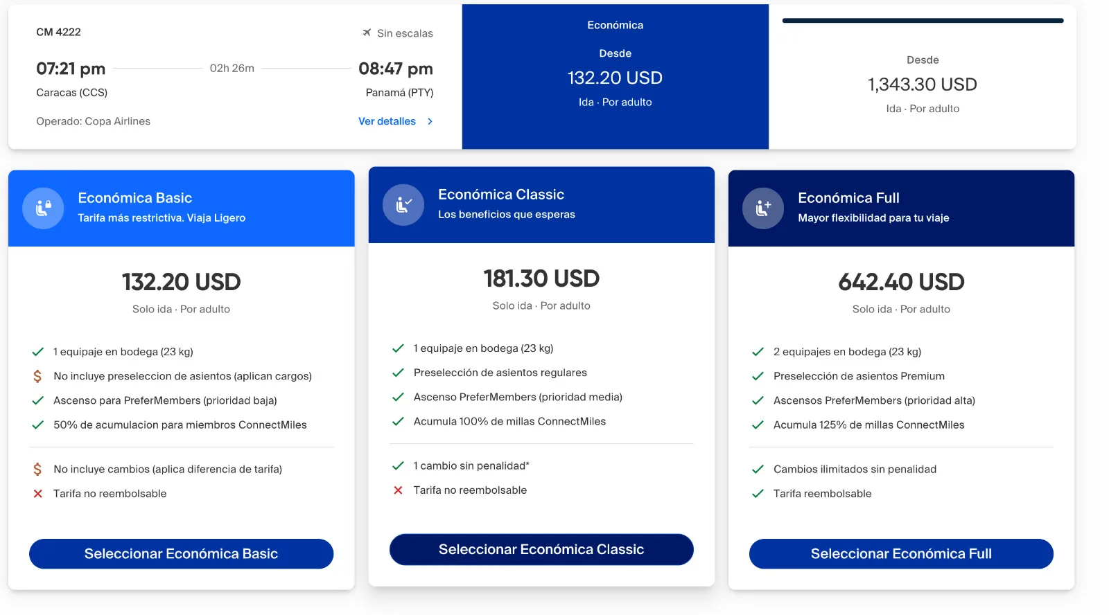The image size is (1109, 615).
Task: Click the nonstop flight airplane icon
Action: click(x=367, y=33)
